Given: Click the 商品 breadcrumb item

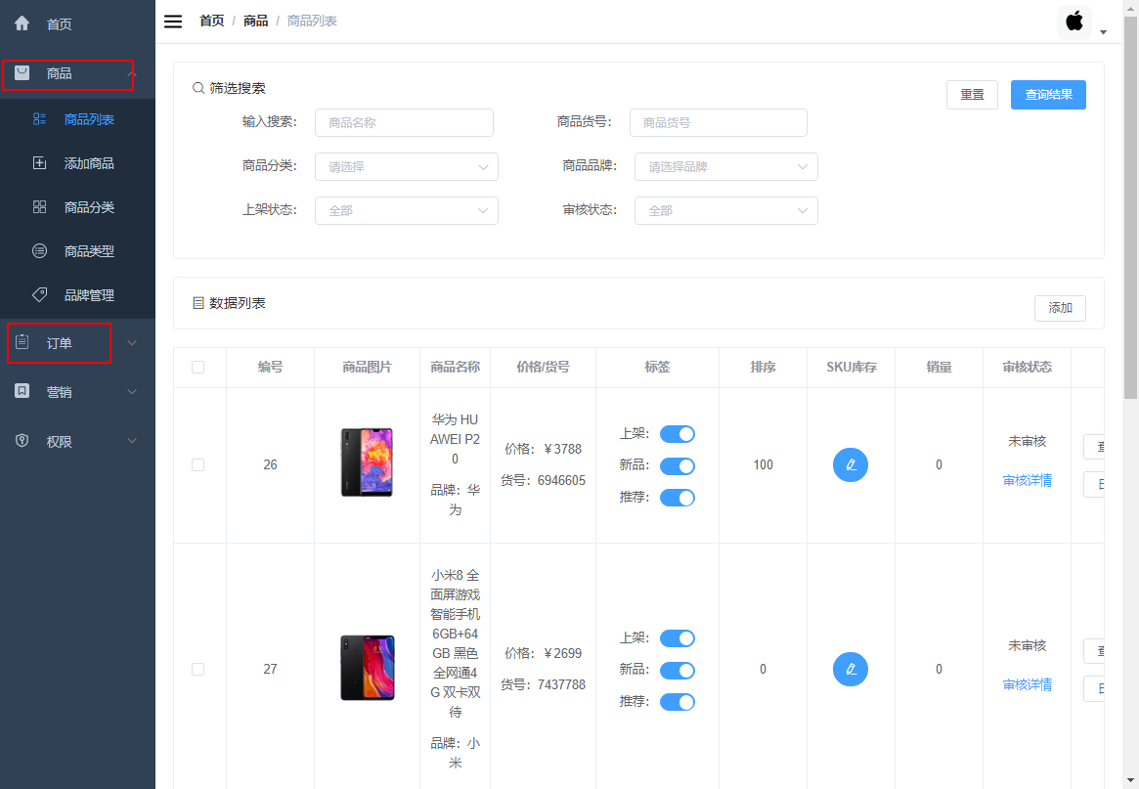Looking at the screenshot, I should [256, 22].
